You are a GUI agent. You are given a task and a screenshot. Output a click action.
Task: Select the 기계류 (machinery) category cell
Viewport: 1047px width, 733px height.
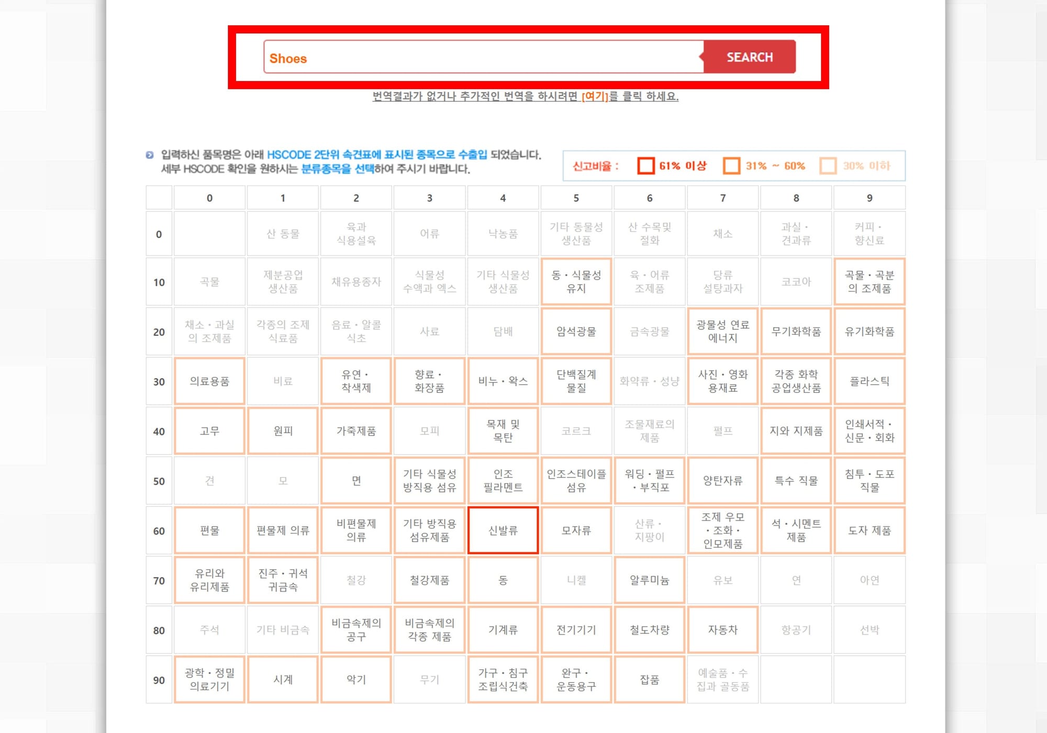pyautogui.click(x=503, y=630)
